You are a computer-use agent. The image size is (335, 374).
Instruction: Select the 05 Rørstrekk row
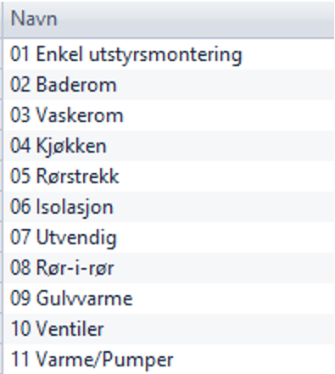point(169,176)
